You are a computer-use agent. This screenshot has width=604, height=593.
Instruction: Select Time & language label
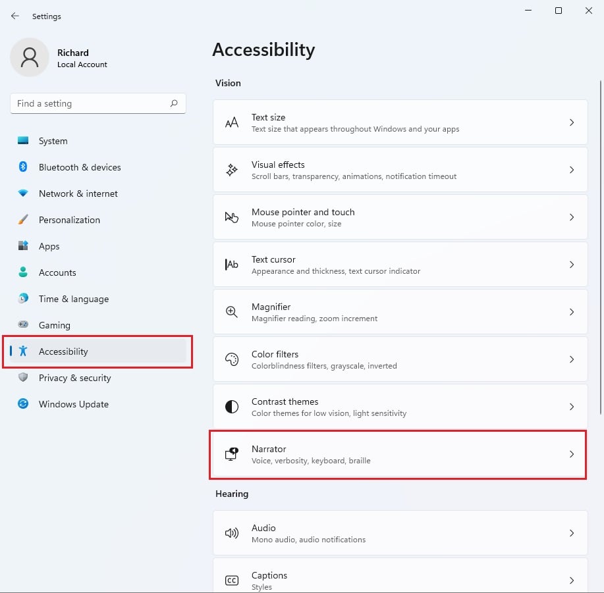[74, 299]
